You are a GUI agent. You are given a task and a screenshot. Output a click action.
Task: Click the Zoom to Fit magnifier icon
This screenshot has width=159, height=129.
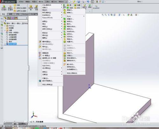pyautogui.click(x=103, y=15)
